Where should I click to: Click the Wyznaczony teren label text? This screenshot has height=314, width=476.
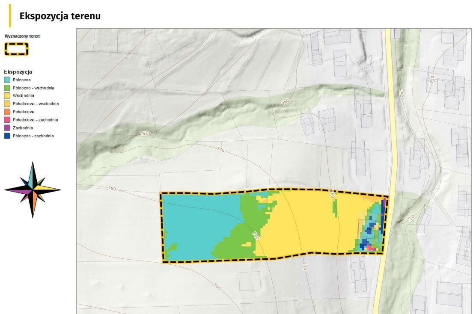(22, 36)
